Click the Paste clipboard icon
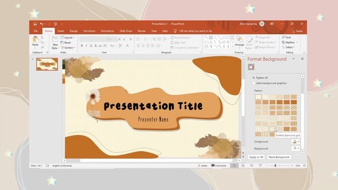338x190 pixels. (35, 40)
